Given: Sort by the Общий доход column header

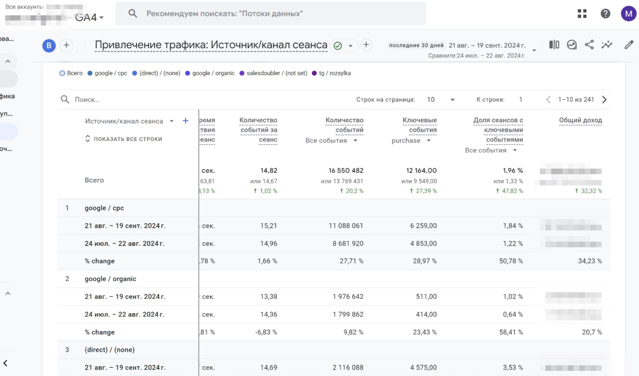Looking at the screenshot, I should click(x=580, y=121).
